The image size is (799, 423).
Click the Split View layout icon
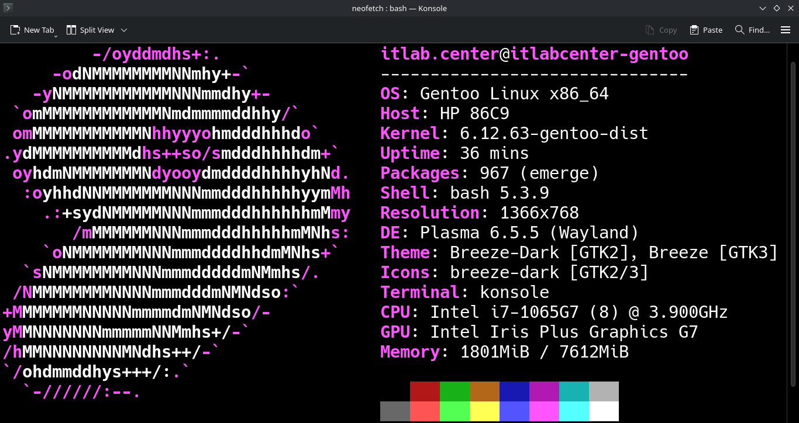tap(71, 30)
